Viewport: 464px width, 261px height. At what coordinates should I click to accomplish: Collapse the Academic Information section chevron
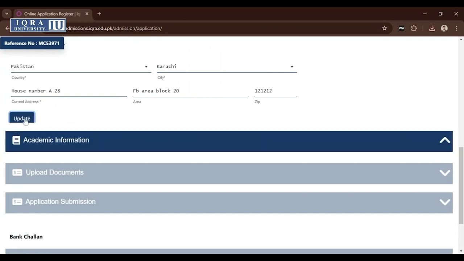point(445,140)
